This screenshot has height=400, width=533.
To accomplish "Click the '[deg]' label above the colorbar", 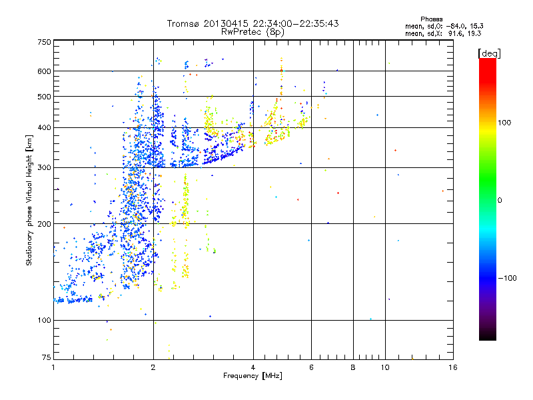I will (489, 53).
